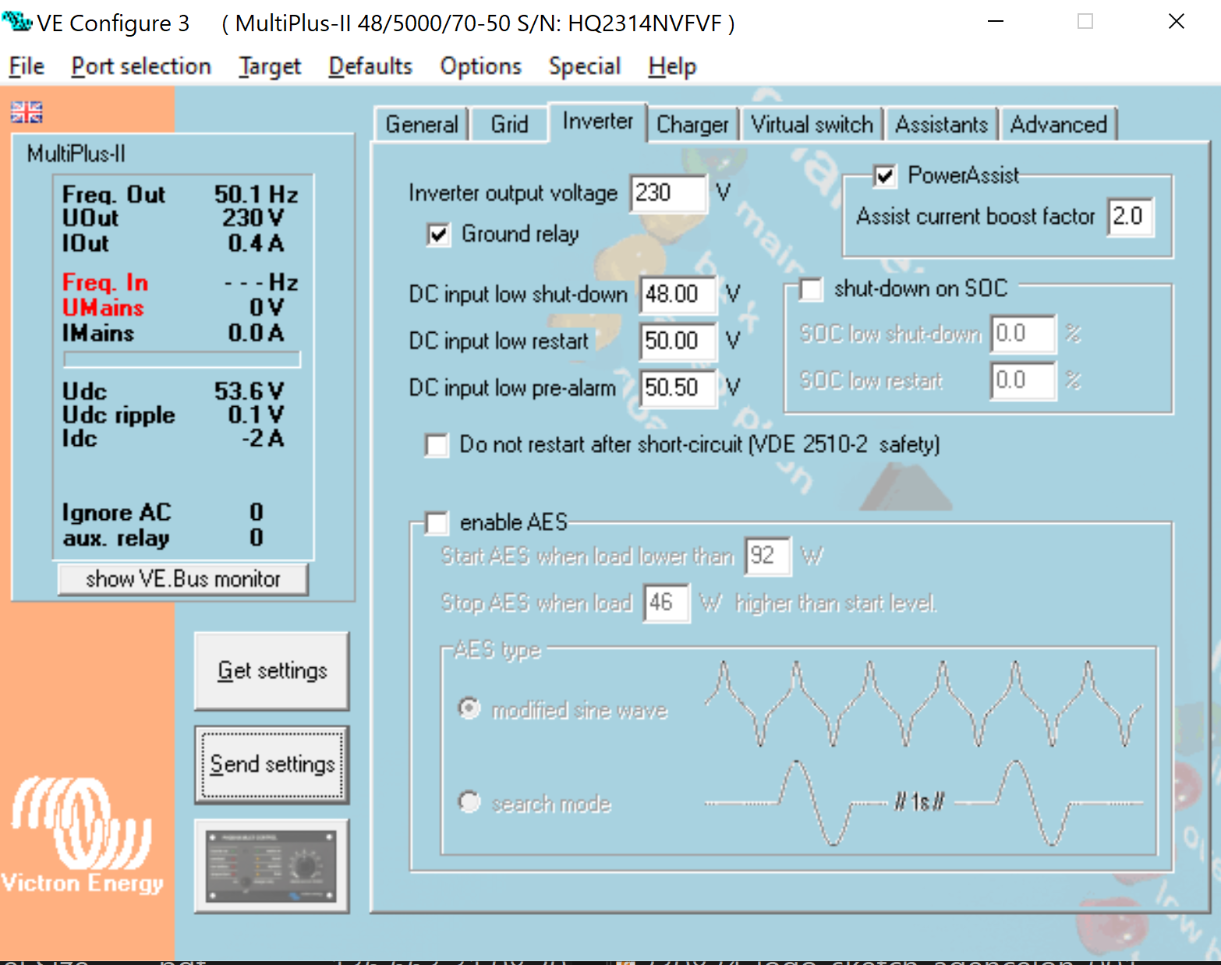This screenshot has width=1221, height=965.
Task: Click the IOut reading 0.4 A
Action: 256,243
